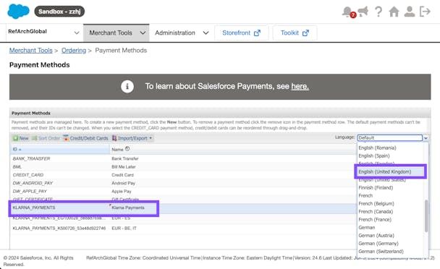Click the Sandbox - zzhj badge
Image resolution: width=440 pixels, height=269 pixels.
coord(59,12)
